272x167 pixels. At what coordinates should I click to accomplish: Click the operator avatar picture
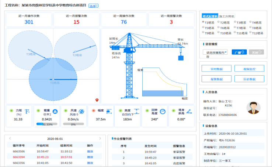click(254, 108)
